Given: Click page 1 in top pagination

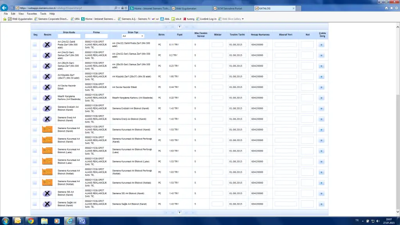Looking at the screenshot, I should coord(180,27).
